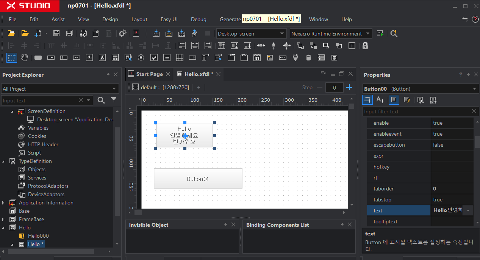Select the Calendar component icon showing 31
The height and width of the screenshot is (260, 480).
click(257, 58)
